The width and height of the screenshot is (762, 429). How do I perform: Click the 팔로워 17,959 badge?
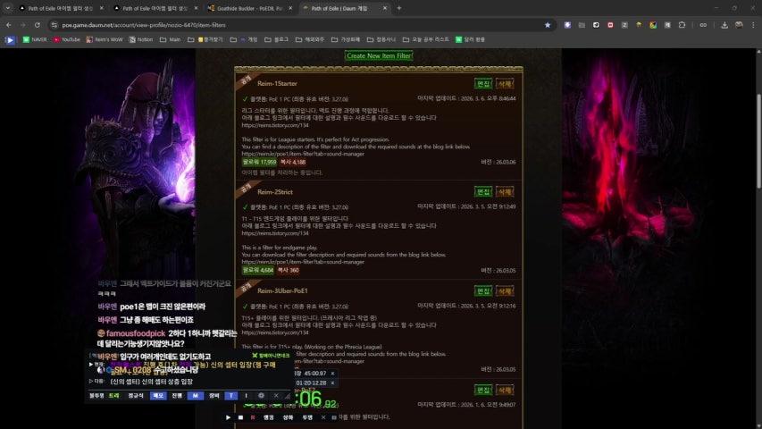(259, 162)
